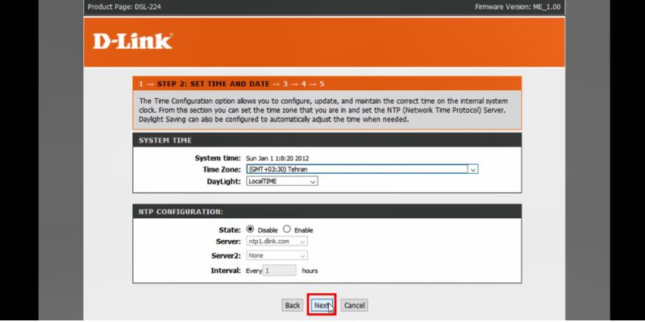The width and height of the screenshot is (645, 322).
Task: Click the Next button
Action: pyautogui.click(x=322, y=305)
